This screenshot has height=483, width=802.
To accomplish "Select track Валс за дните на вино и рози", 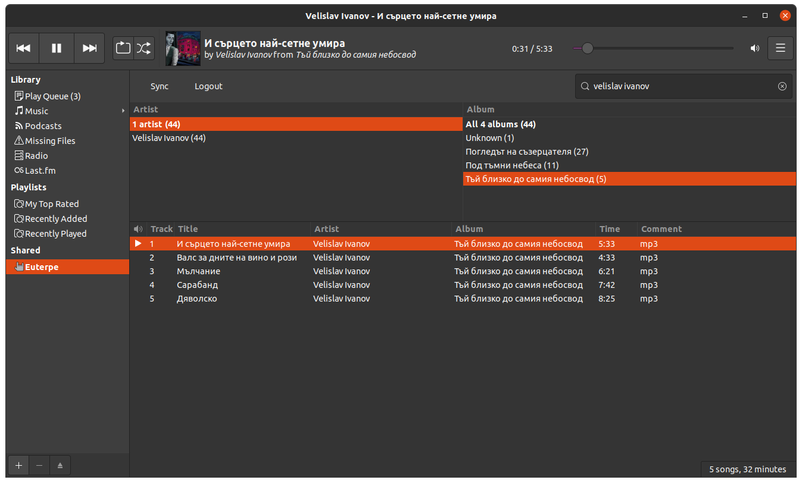I will tap(463, 258).
